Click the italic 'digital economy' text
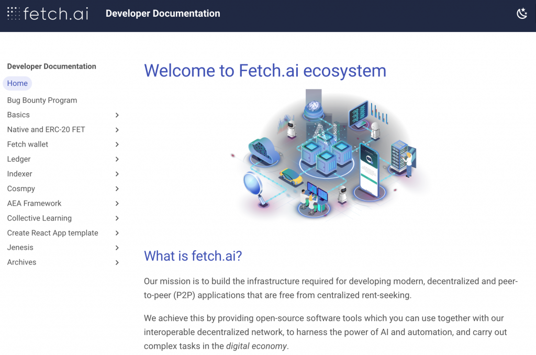Image resolution: width=536 pixels, height=355 pixels. (x=256, y=346)
